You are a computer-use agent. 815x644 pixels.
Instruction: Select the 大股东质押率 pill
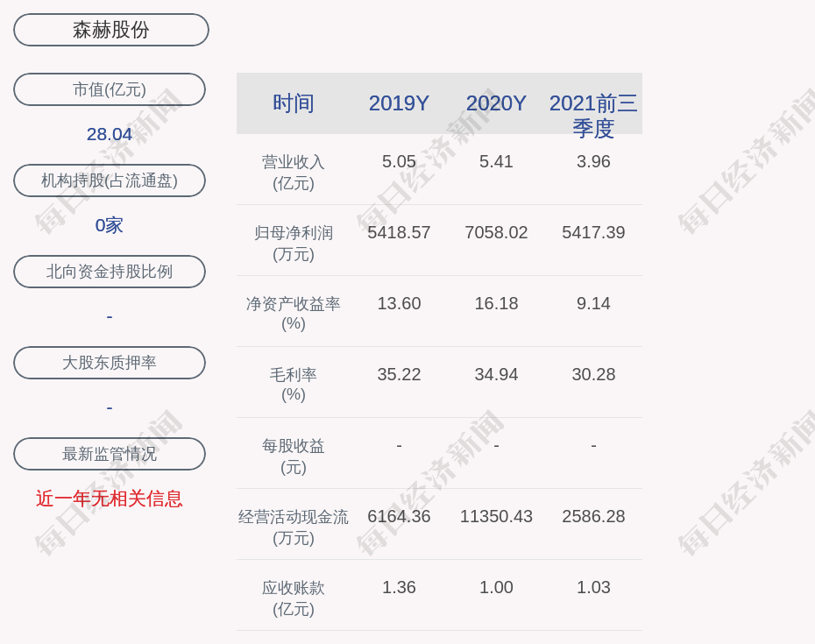click(110, 363)
